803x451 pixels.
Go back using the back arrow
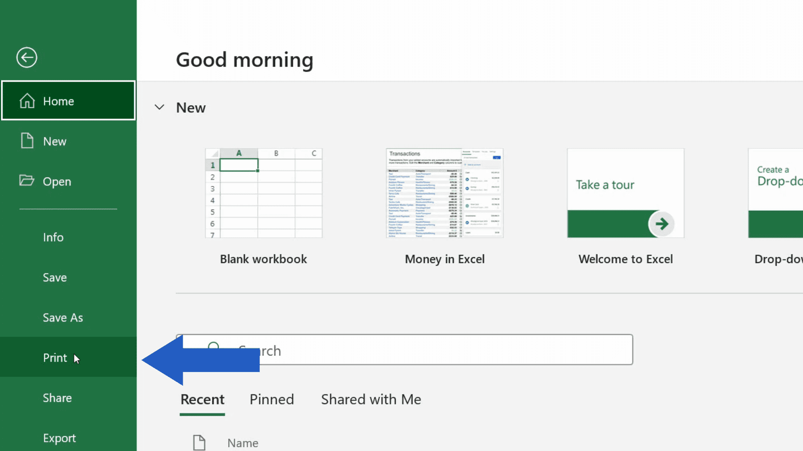tap(26, 57)
